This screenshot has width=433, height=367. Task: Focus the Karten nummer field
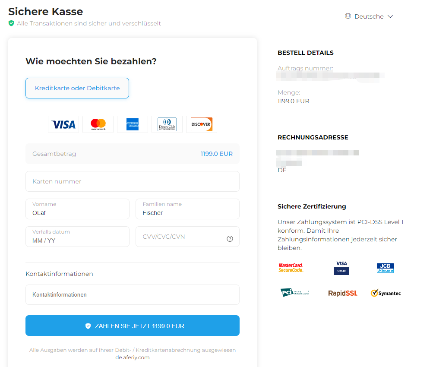pyautogui.click(x=133, y=181)
